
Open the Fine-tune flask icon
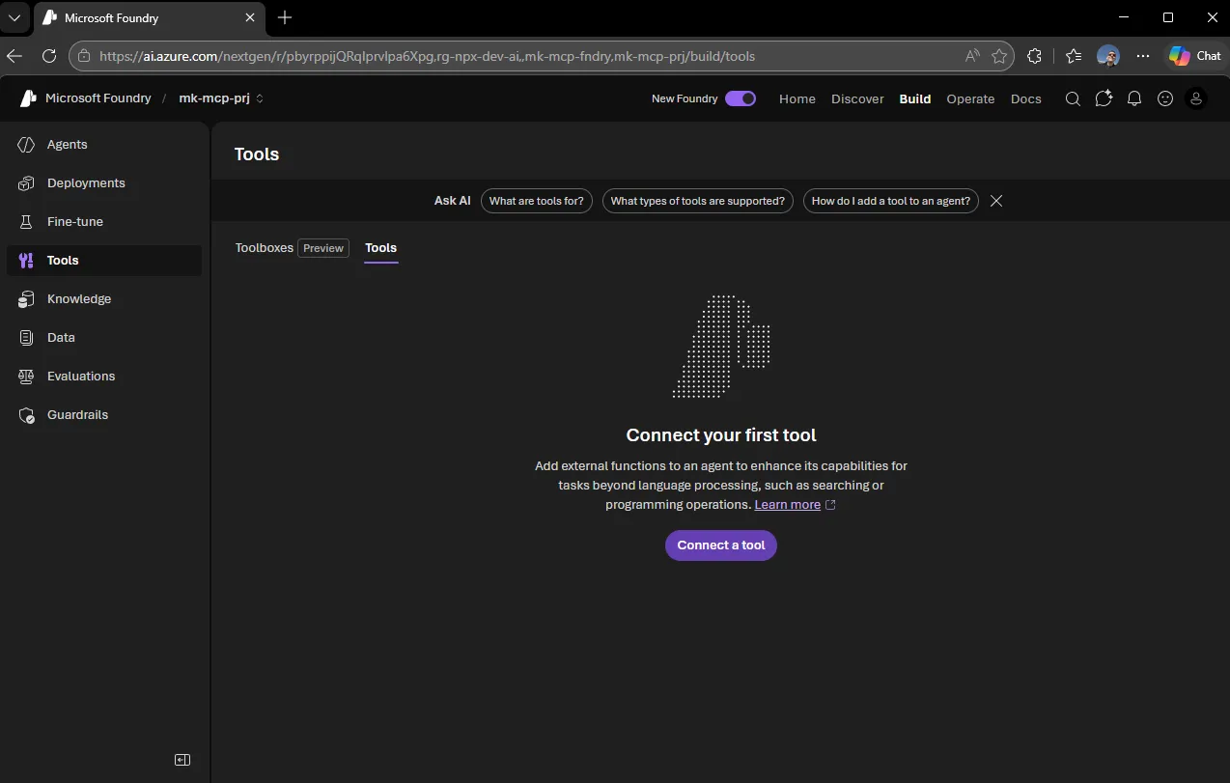(x=27, y=222)
